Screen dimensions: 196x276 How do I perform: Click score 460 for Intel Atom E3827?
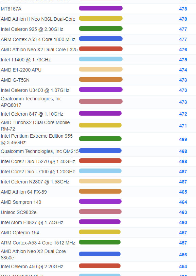click(x=183, y=222)
